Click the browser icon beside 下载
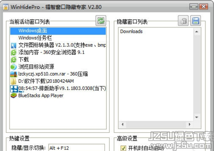 click(x=14, y=60)
